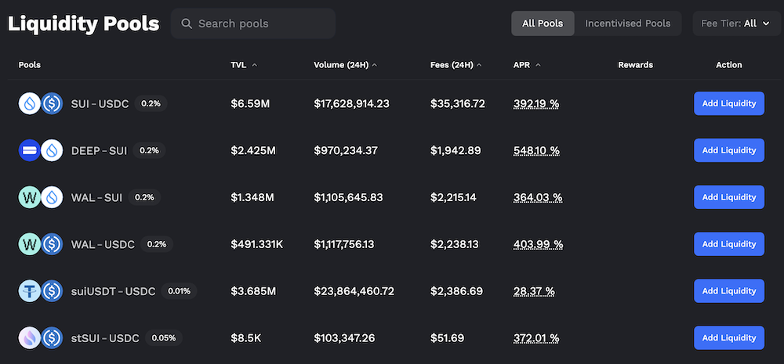Viewport: 784px width, 364px height.
Task: Click the 0.01% fee badge
Action: click(179, 290)
